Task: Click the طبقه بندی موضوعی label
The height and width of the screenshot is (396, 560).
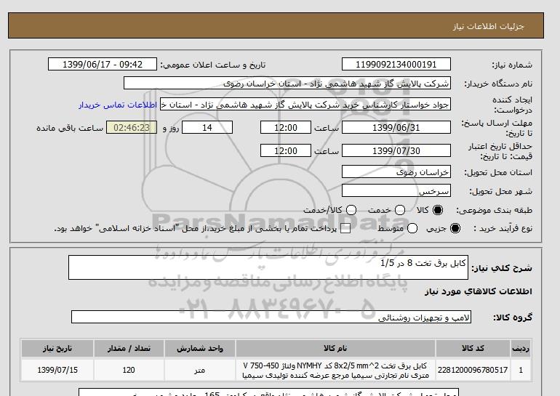Action: pos(495,210)
